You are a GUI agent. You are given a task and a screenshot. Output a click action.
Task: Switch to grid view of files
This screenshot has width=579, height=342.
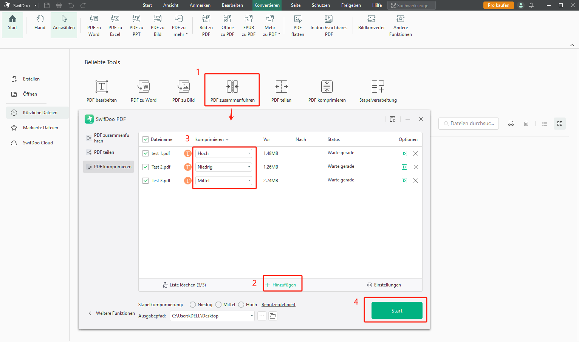tap(560, 124)
